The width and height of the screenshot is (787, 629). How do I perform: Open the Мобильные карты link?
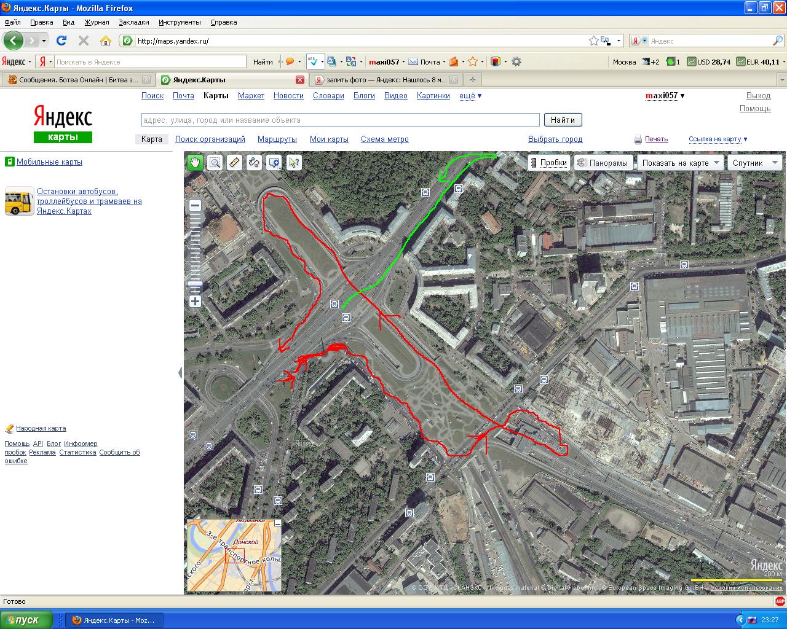point(49,162)
